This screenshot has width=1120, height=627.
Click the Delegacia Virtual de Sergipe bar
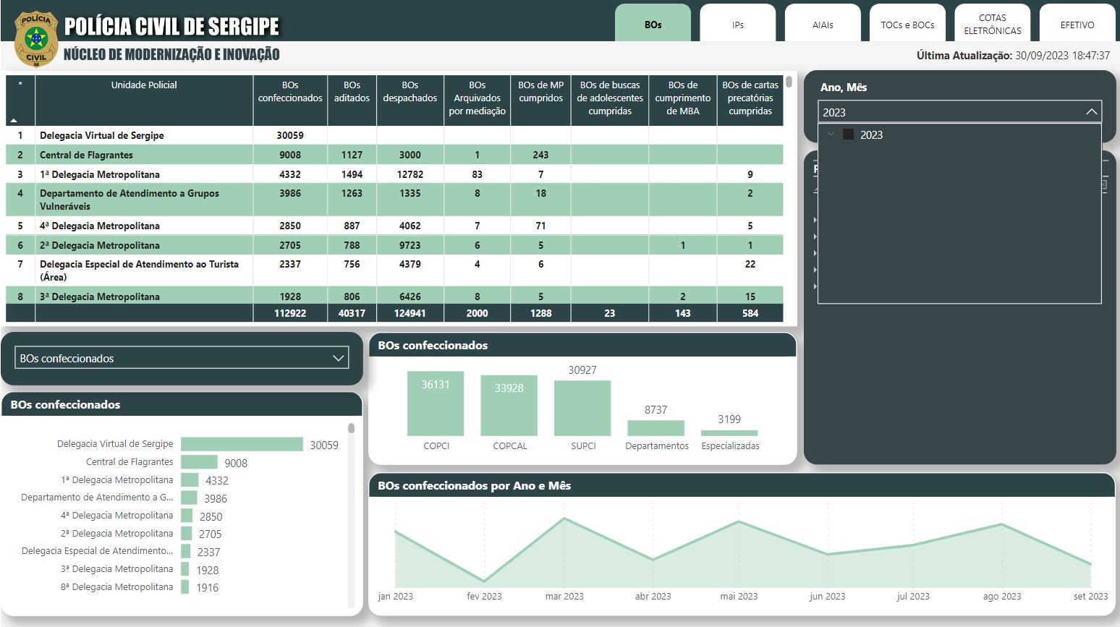click(x=242, y=444)
